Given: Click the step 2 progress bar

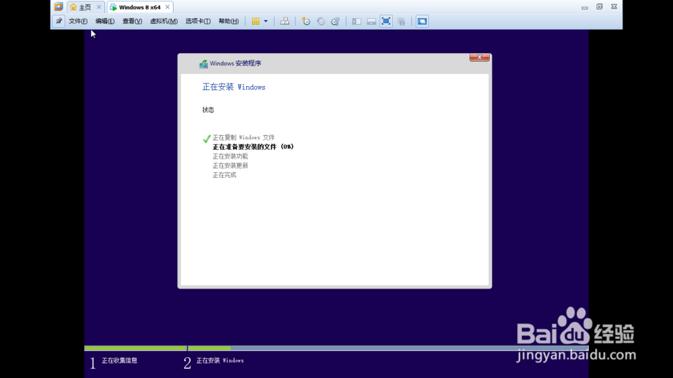Looking at the screenshot, I should click(x=388, y=348).
